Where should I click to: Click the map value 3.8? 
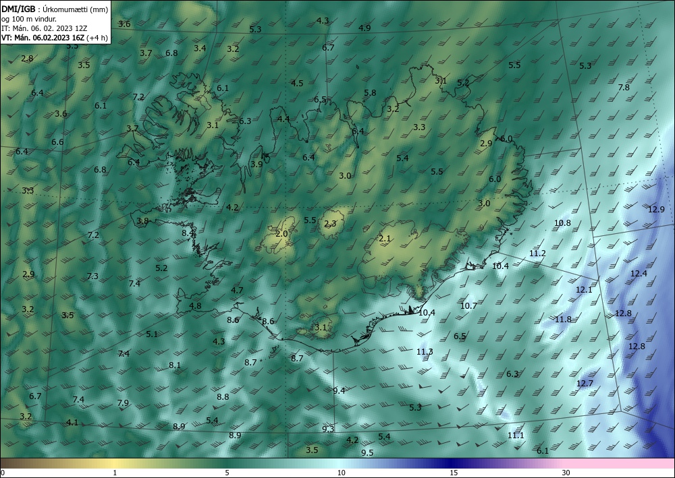tap(142, 221)
